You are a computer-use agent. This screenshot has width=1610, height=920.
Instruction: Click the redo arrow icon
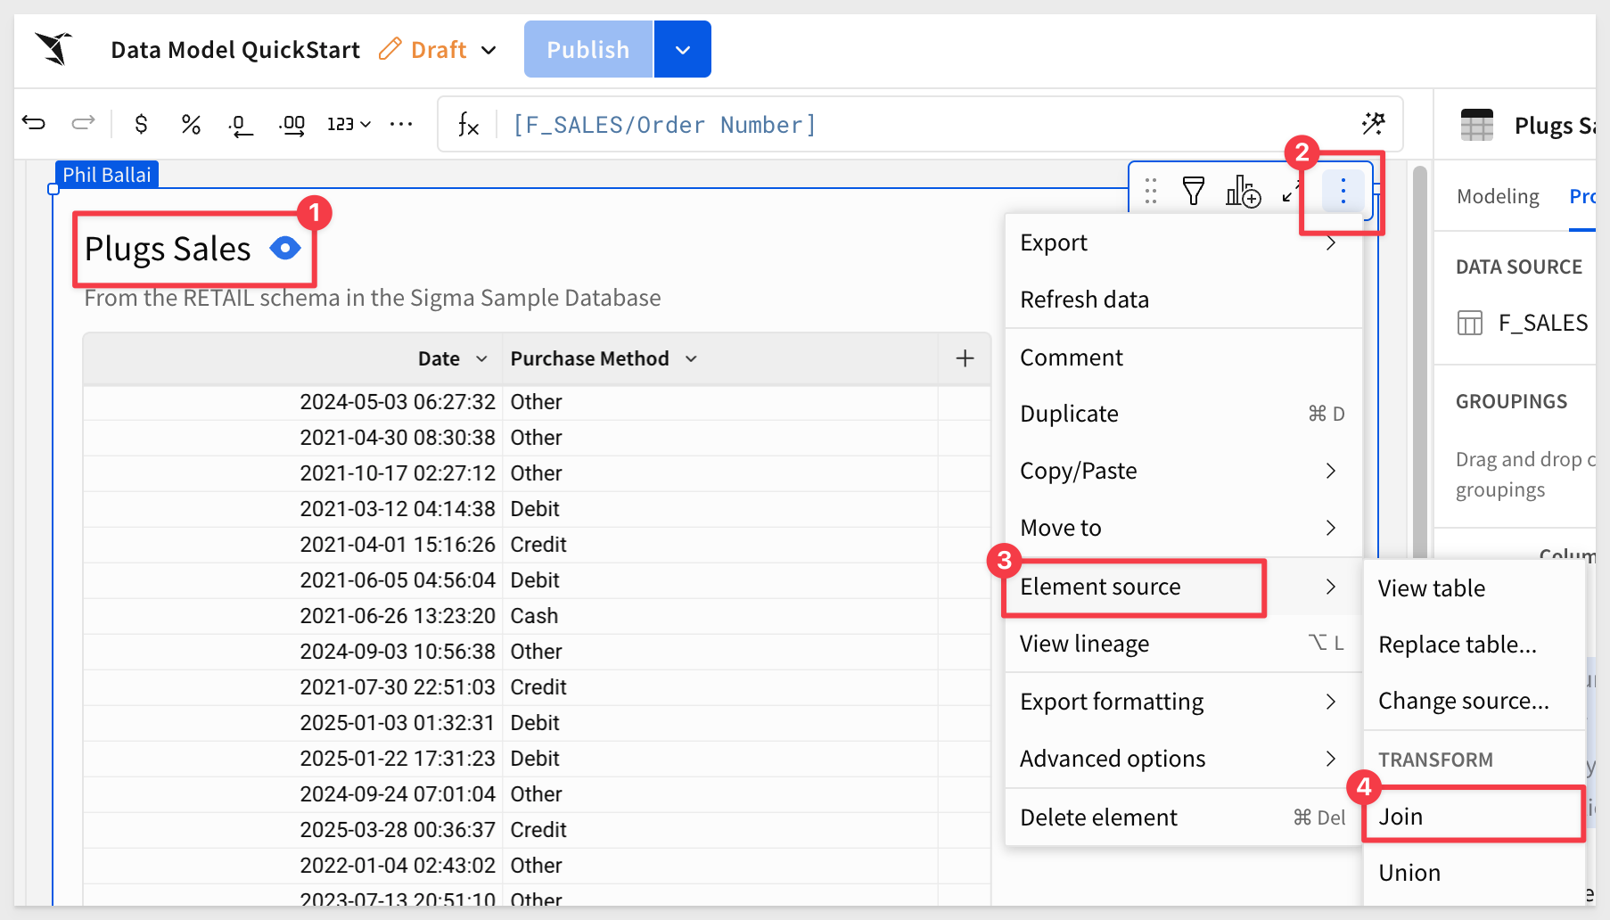[83, 123]
